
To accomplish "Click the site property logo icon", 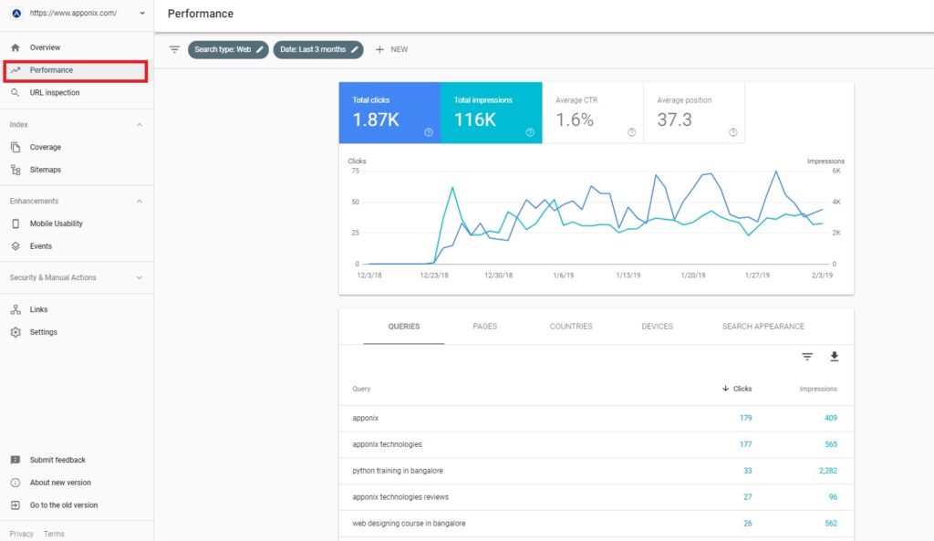I will pyautogui.click(x=16, y=13).
